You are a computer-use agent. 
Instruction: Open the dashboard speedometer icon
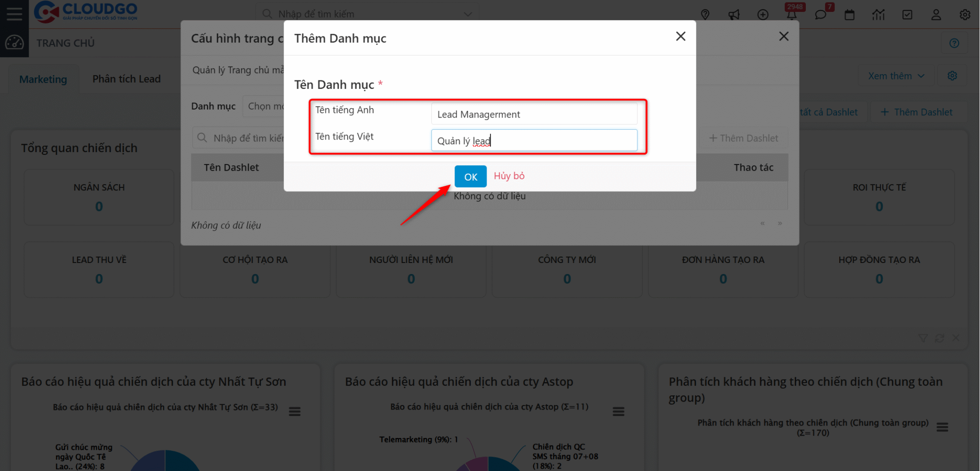coord(14,43)
